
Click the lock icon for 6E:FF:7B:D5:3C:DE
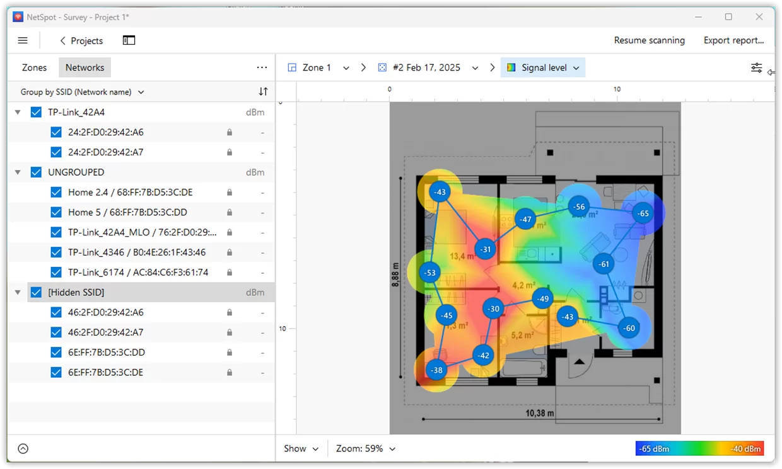pos(230,373)
